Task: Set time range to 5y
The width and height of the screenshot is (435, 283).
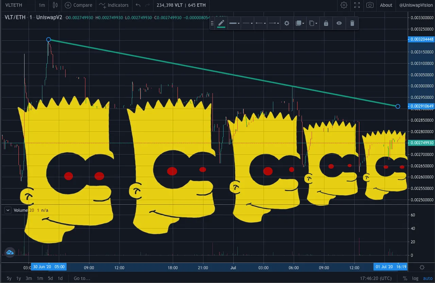Action: click(x=9, y=278)
